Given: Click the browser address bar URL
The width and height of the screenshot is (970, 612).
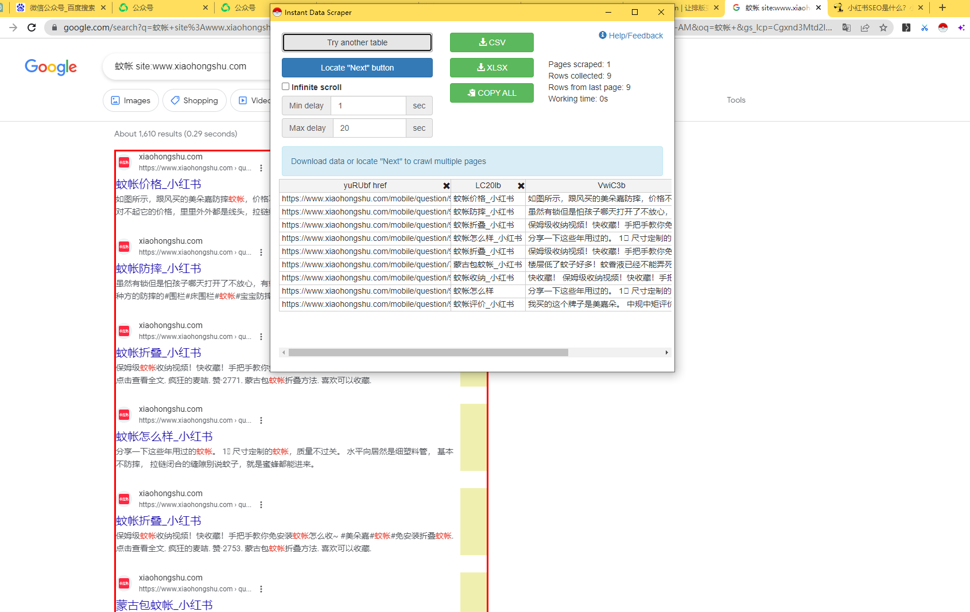Looking at the screenshot, I should pyautogui.click(x=166, y=28).
